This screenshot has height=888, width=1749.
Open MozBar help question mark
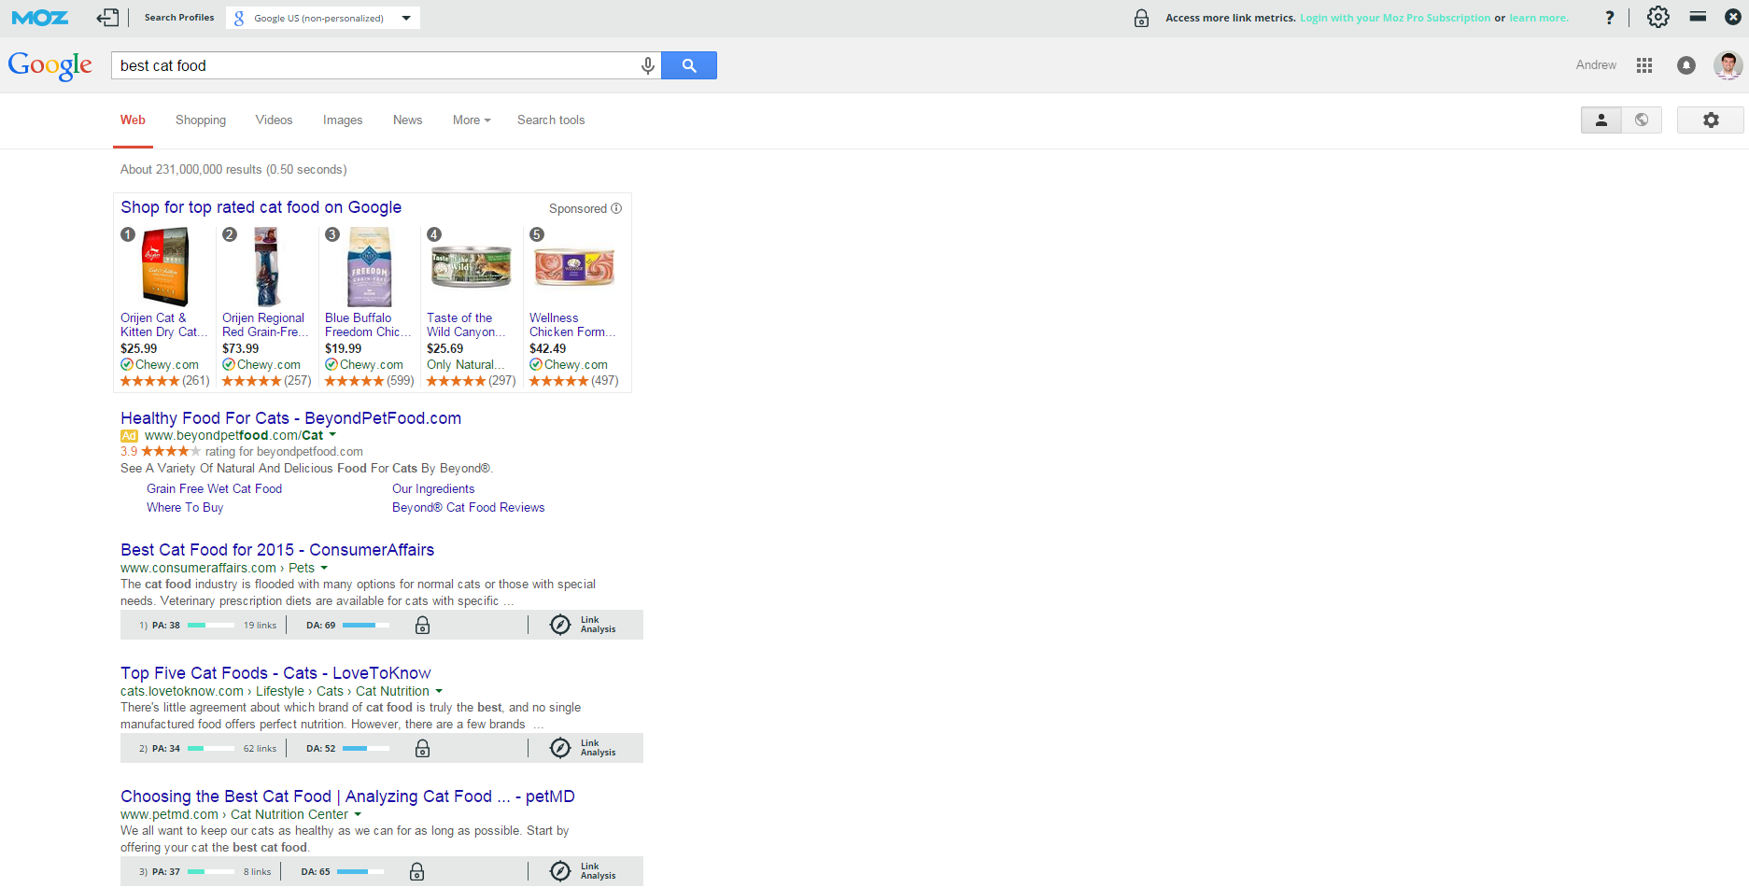coord(1609,18)
